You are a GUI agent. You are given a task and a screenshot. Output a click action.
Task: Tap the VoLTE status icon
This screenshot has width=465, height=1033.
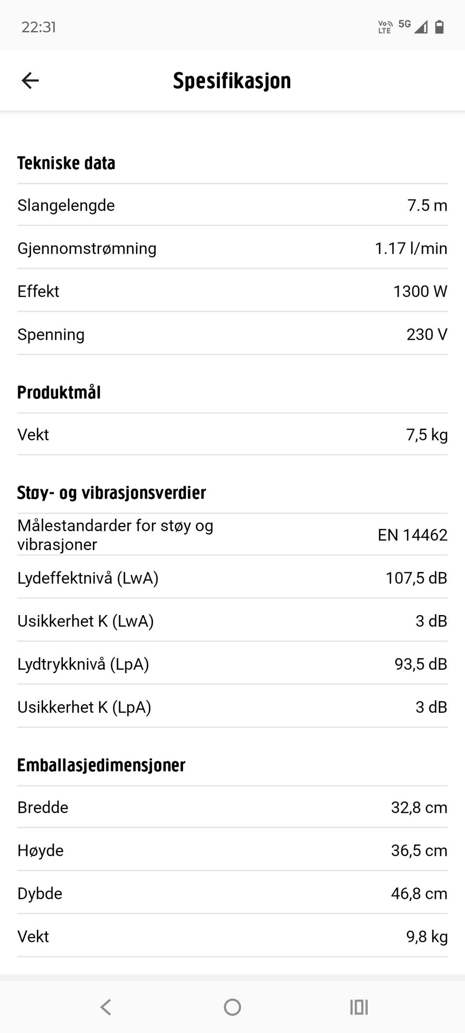tap(385, 27)
